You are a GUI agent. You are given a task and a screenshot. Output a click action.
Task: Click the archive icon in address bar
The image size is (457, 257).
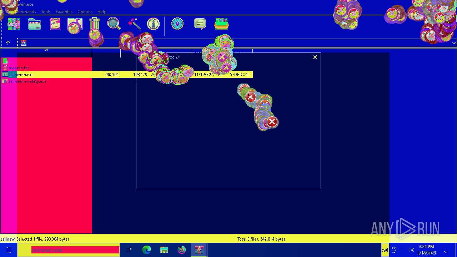[x=24, y=43]
